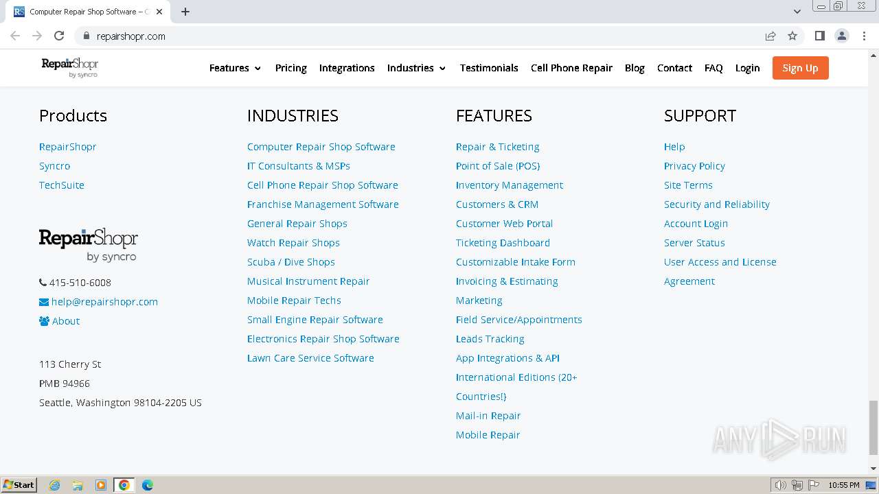This screenshot has width=879, height=494.
Task: Click Login in the navigation bar
Action: (x=747, y=68)
